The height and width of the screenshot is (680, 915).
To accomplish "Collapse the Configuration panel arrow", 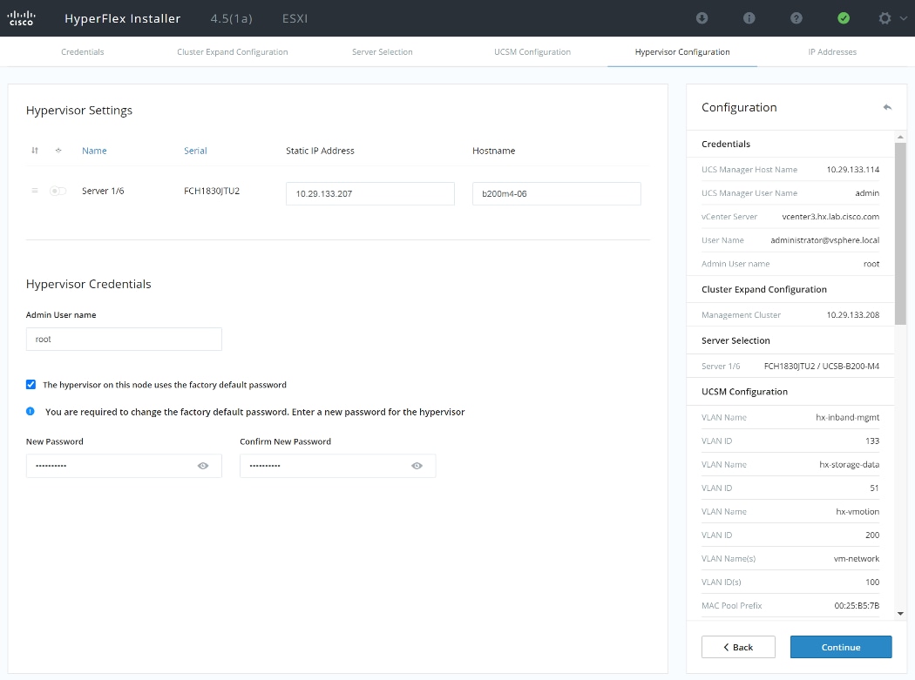I will point(887,107).
